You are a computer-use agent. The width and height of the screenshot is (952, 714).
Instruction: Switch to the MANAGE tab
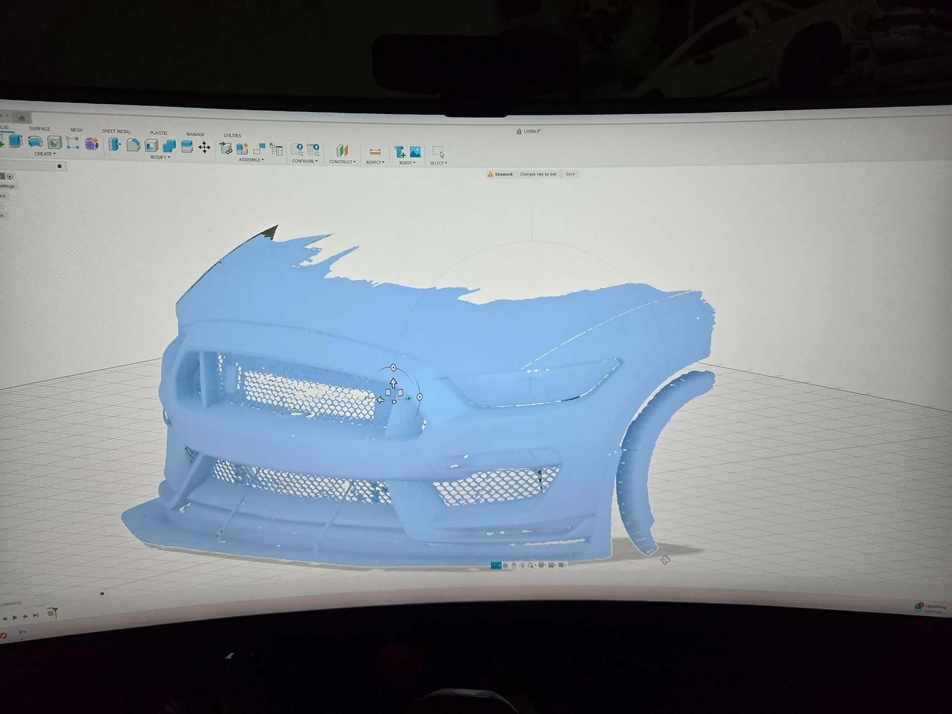(x=195, y=134)
